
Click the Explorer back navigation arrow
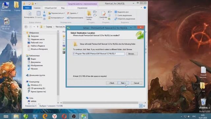[26, 27]
